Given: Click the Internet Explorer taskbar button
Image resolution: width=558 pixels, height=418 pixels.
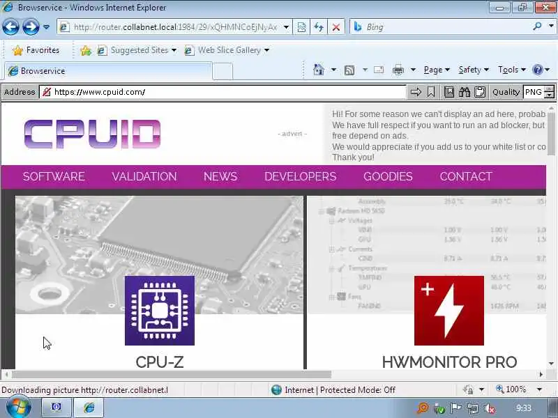Looking at the screenshot, I should (x=89, y=408).
